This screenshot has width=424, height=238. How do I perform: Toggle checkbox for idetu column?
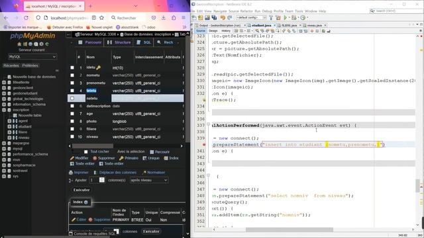[x=72, y=67]
